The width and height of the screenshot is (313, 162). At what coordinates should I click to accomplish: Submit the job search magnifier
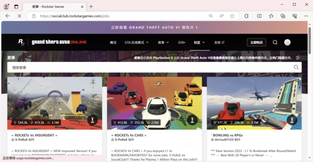click(296, 67)
